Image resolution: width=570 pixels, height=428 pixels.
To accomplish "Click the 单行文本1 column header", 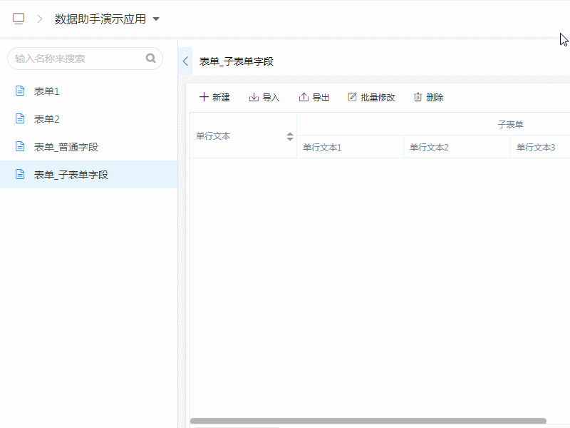I will click(322, 148).
